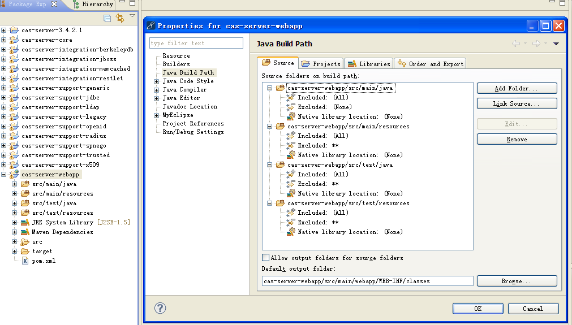The height and width of the screenshot is (325, 572).
Task: Select Resource in properties list
Action: point(176,56)
